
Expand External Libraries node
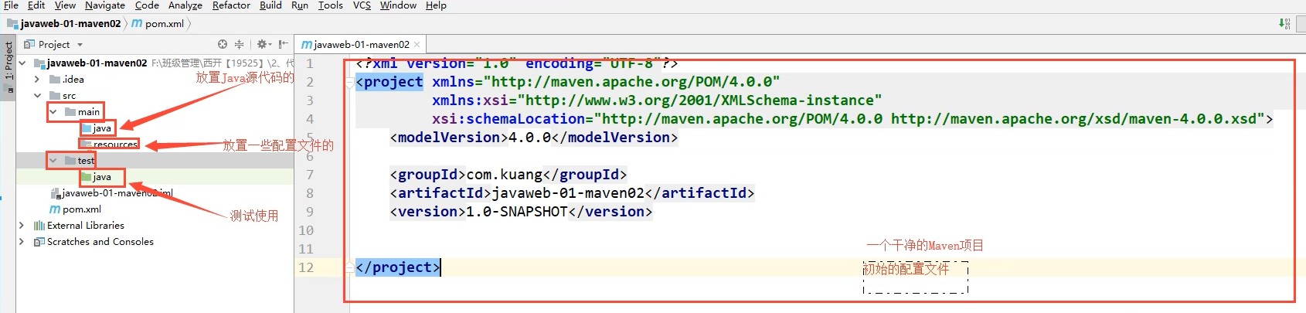point(22,226)
